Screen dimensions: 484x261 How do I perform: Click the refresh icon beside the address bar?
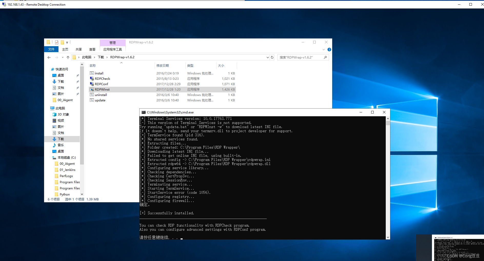(x=272, y=57)
